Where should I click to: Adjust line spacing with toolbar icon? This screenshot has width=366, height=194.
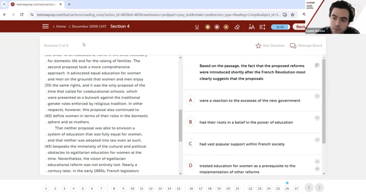(x=262, y=27)
